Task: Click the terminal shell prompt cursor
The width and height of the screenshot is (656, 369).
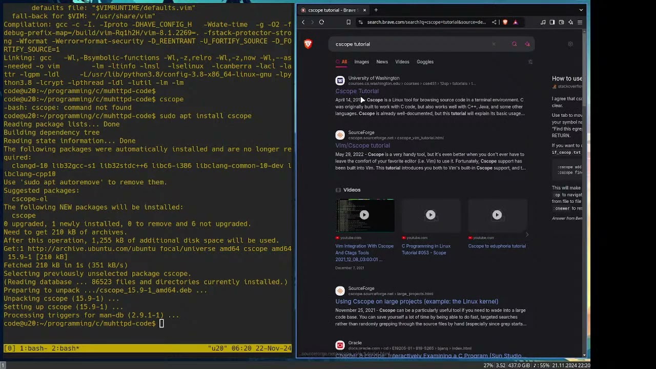Action: click(161, 323)
